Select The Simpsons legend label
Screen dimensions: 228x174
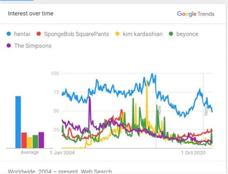click(x=33, y=46)
